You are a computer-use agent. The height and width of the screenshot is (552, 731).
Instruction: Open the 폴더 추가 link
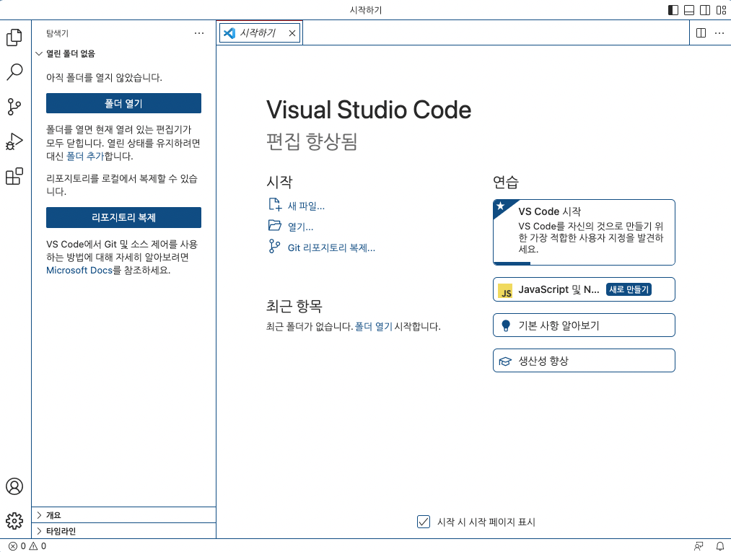tap(85, 156)
